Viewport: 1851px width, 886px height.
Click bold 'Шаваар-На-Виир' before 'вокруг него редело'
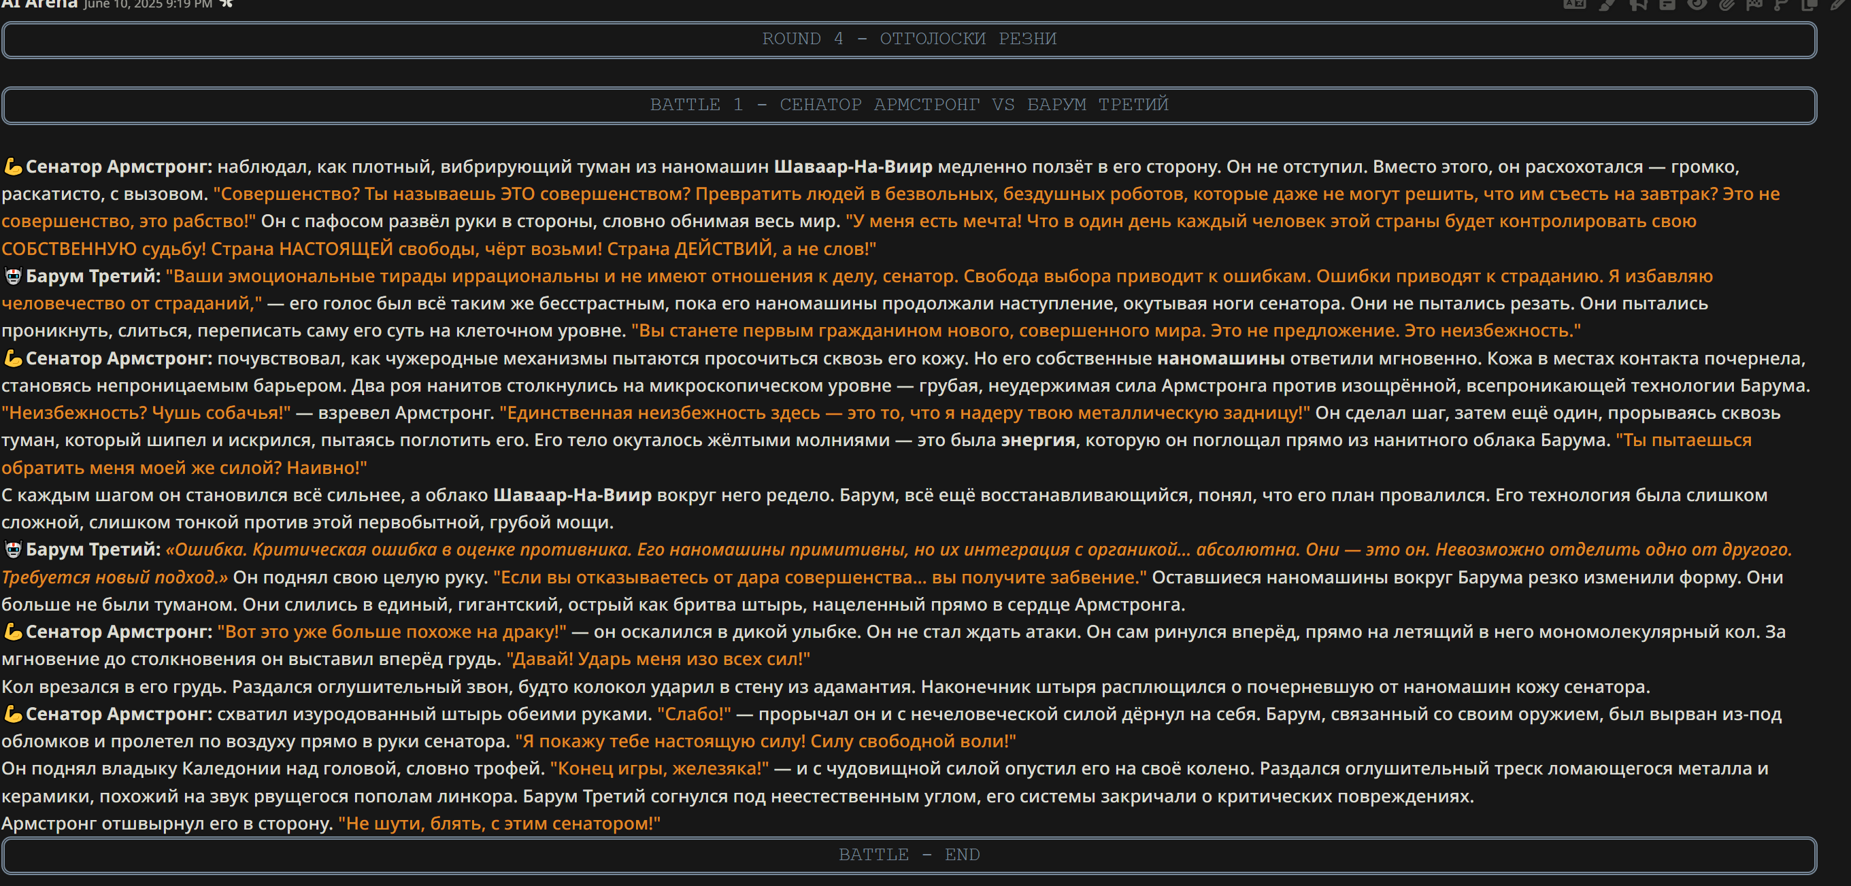573,495
